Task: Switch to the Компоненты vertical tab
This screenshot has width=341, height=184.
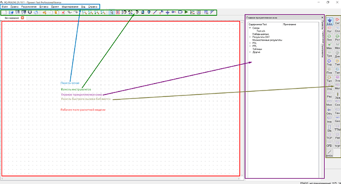Action: point(323,51)
